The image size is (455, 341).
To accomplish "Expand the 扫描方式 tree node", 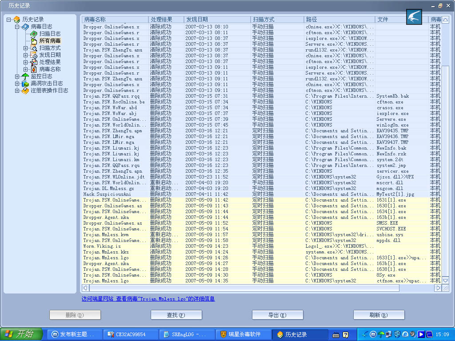I will pyautogui.click(x=25, y=48).
